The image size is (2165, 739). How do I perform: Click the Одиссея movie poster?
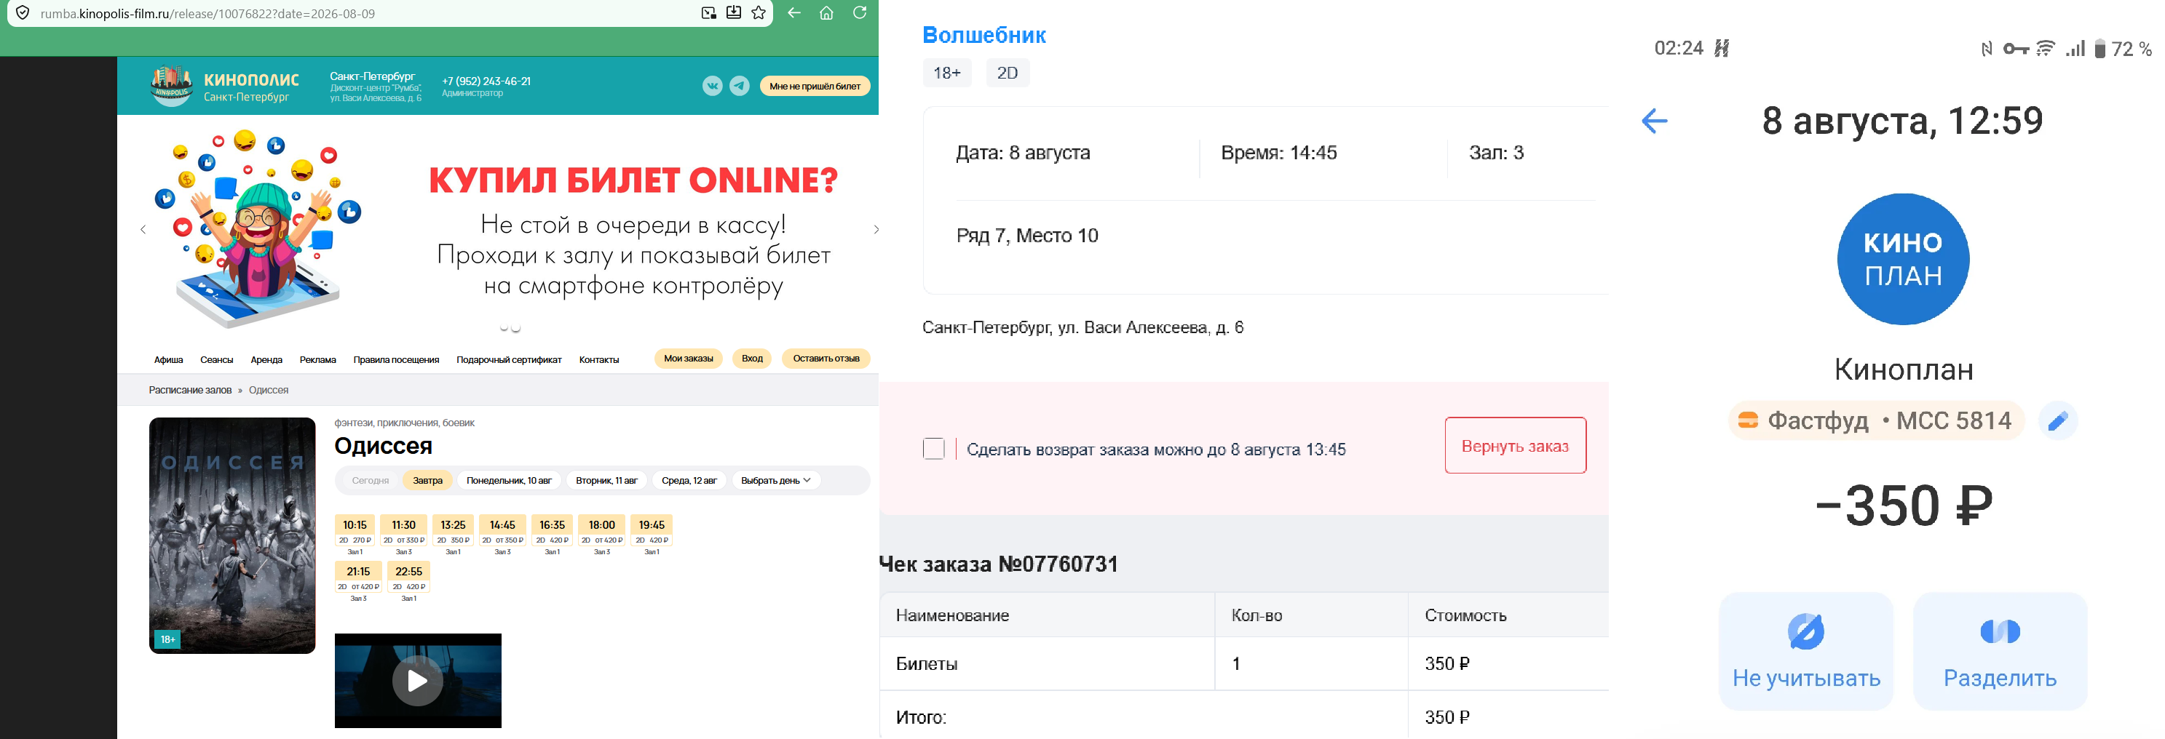coord(232,536)
